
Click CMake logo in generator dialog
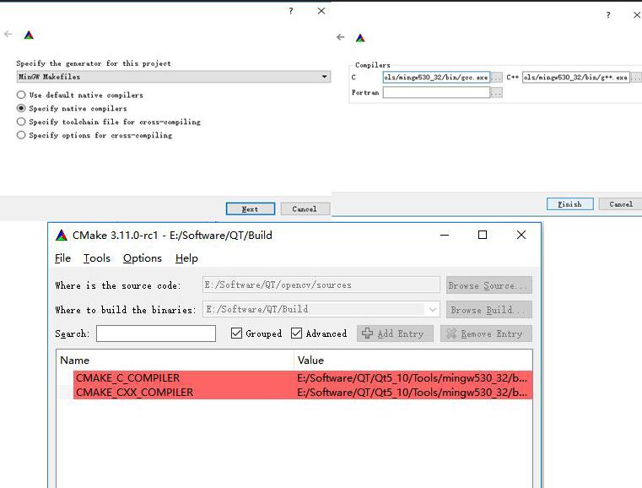click(29, 35)
